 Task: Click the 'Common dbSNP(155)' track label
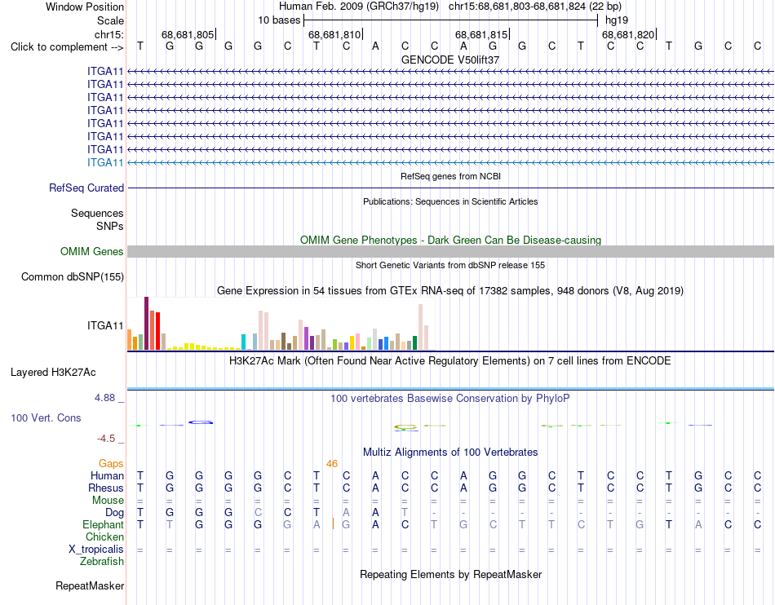click(72, 276)
